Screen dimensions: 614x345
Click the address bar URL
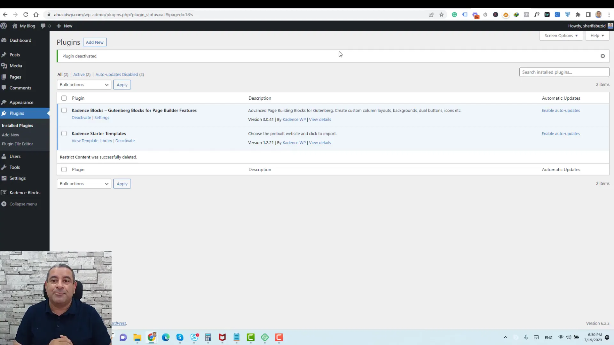click(123, 15)
